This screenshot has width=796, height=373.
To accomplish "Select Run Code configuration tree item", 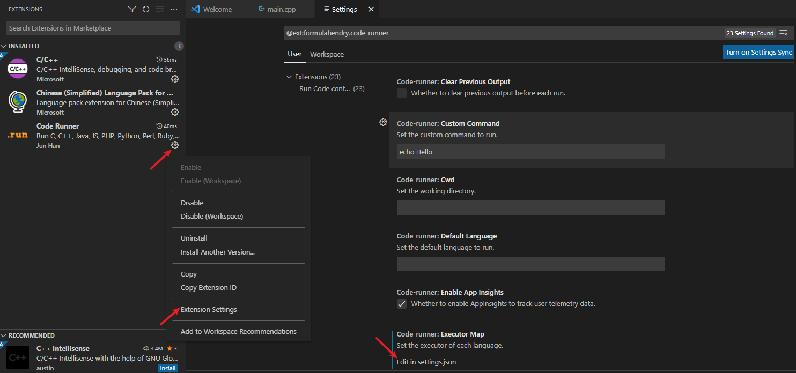I will click(x=331, y=88).
